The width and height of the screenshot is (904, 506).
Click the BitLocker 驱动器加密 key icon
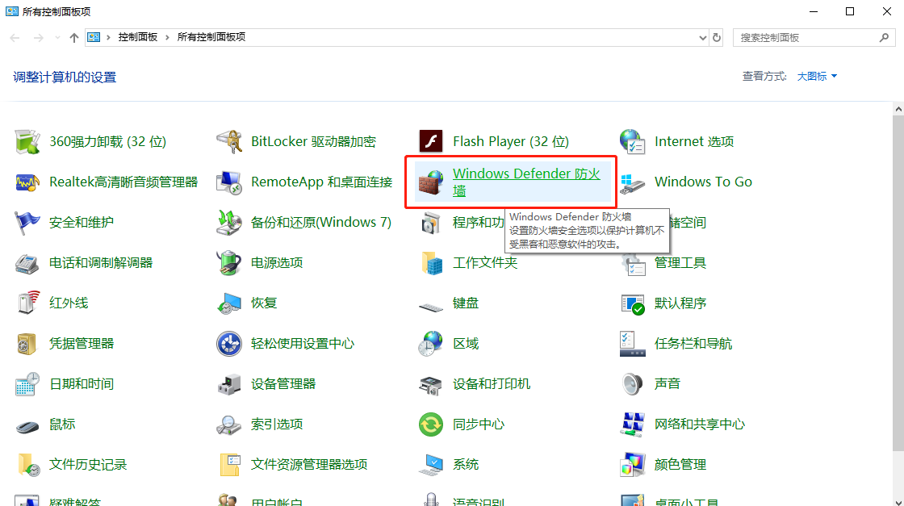pos(229,142)
